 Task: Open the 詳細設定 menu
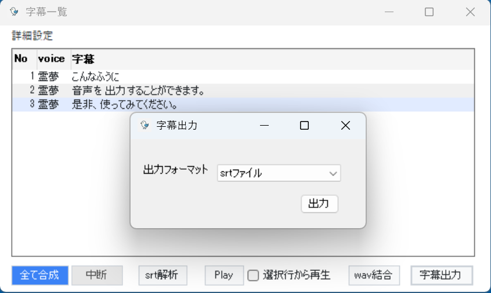pyautogui.click(x=33, y=36)
